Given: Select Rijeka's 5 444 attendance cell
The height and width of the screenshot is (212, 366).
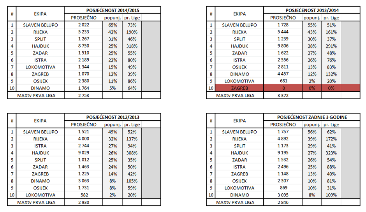Looking at the screenshot, I should click(283, 32).
